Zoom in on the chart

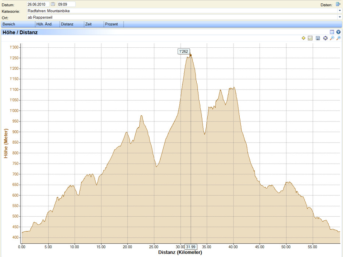[339, 38]
